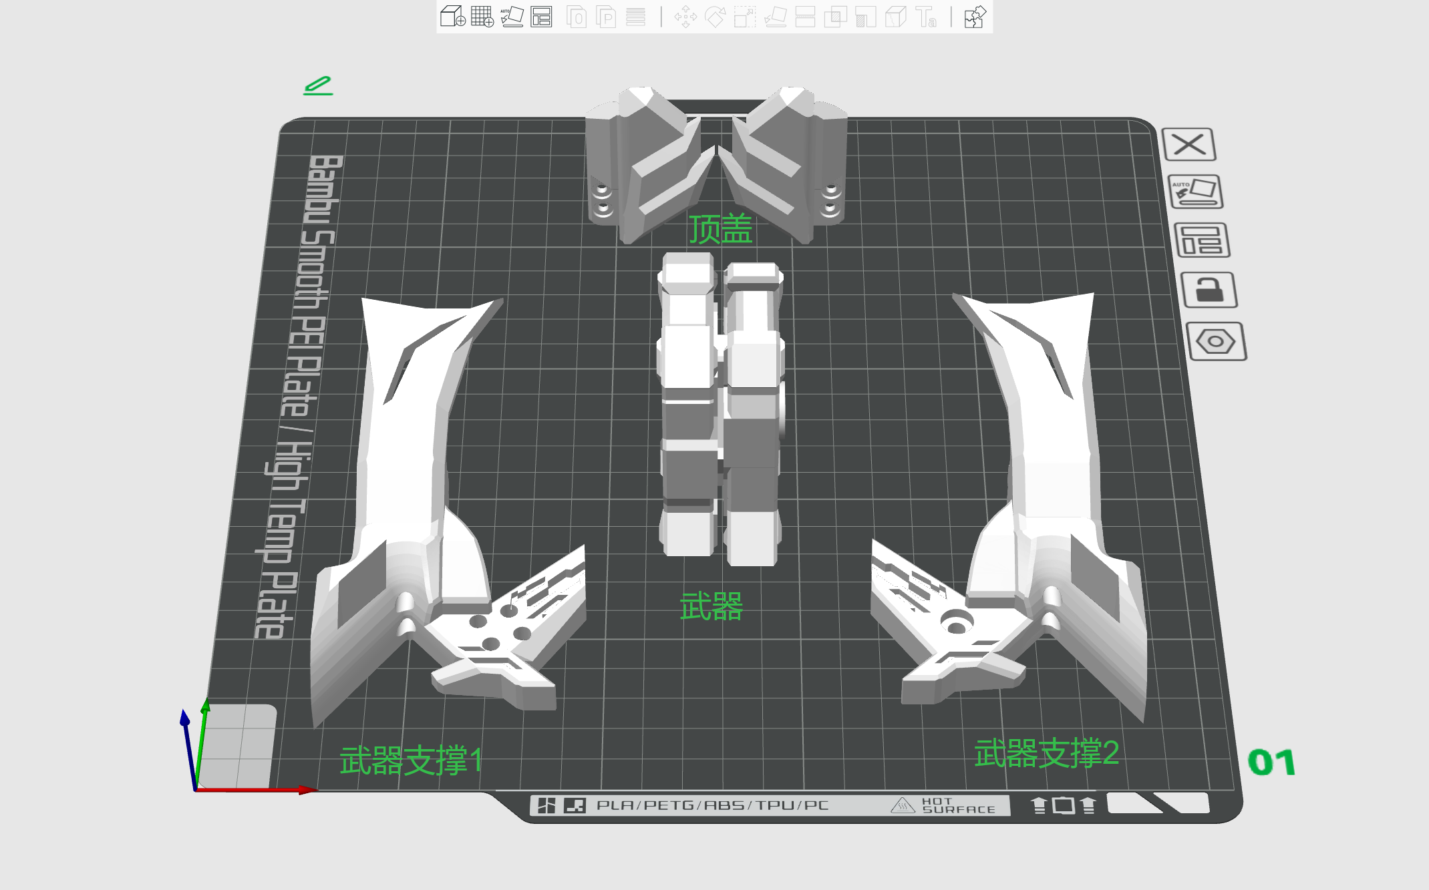Edit plate name with green pencil
Viewport: 1429px width, 890px height.
(x=318, y=85)
